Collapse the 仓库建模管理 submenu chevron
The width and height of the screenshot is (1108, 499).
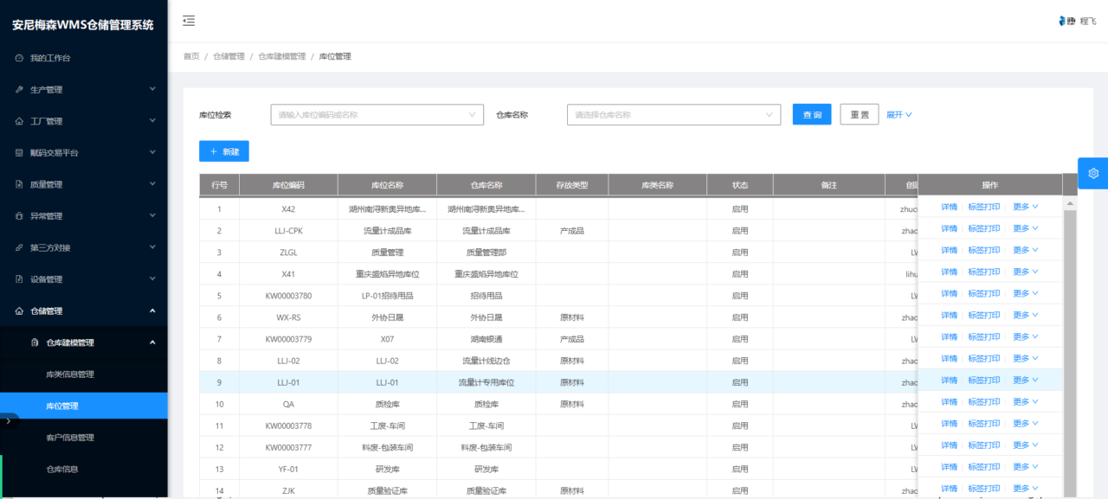(x=152, y=342)
